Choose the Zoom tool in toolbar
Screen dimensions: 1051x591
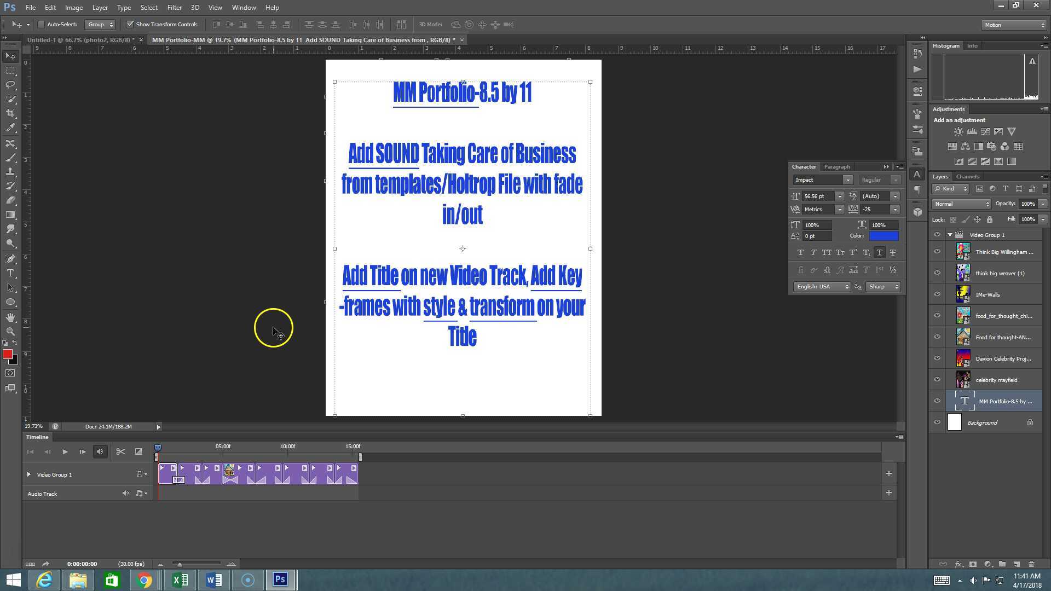click(10, 332)
